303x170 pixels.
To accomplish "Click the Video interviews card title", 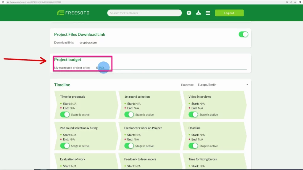I will click(200, 97).
